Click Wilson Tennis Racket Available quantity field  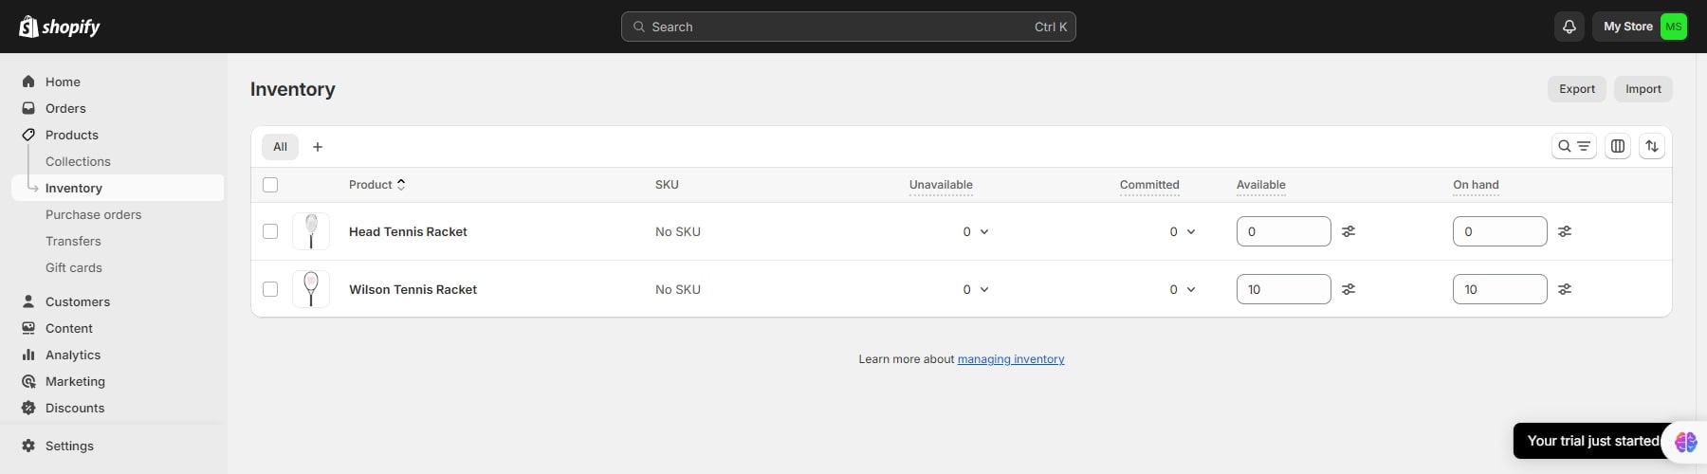coord(1284,289)
